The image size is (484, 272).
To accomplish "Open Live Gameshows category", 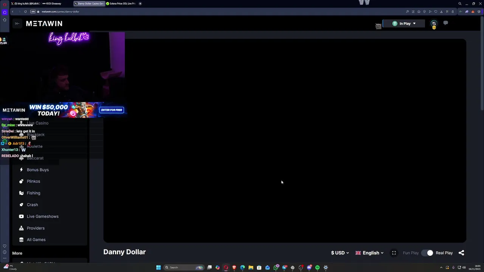I will (42, 216).
